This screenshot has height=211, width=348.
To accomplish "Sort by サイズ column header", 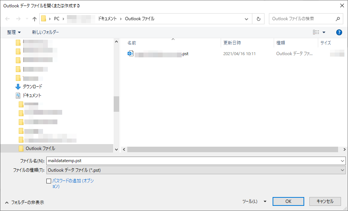I will pyautogui.click(x=326, y=43).
